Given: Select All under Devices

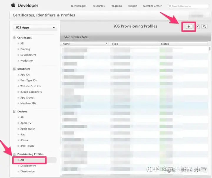Looking at the screenshot, I should (22, 117).
